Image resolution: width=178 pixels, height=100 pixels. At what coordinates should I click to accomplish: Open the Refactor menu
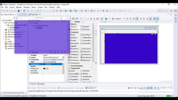(19, 7)
